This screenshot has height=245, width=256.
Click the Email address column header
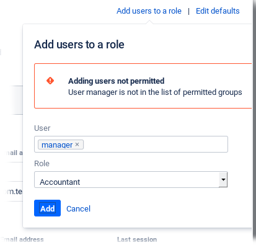22,239
